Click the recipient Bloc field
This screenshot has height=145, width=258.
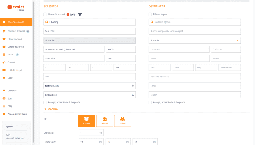160,68
